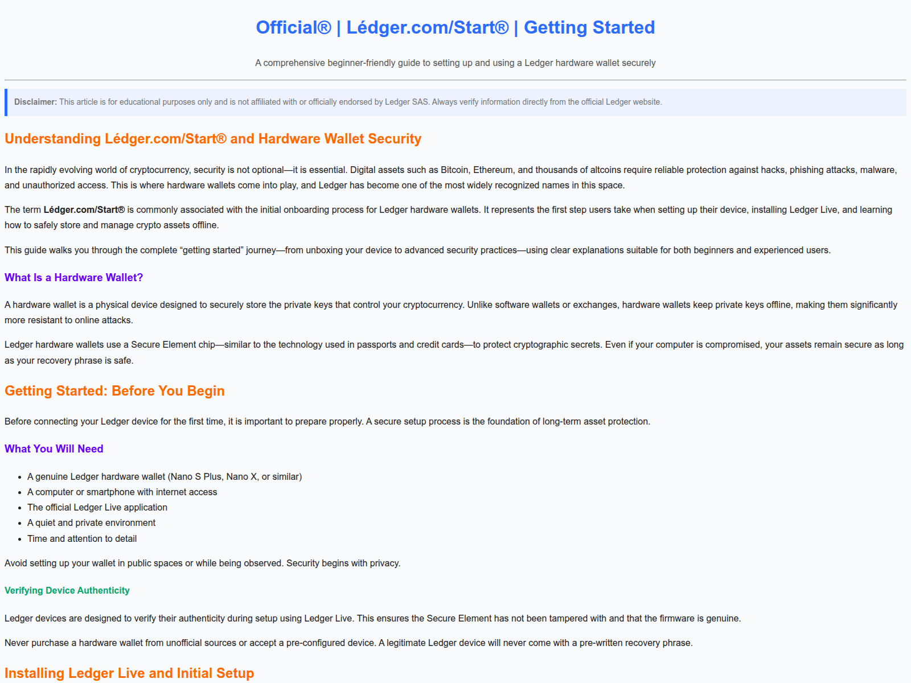Click the heading 'Understanding Lédger.com/Start® and Hardware Wallet Security'
Viewport: 911px width, 683px height.
click(x=213, y=139)
